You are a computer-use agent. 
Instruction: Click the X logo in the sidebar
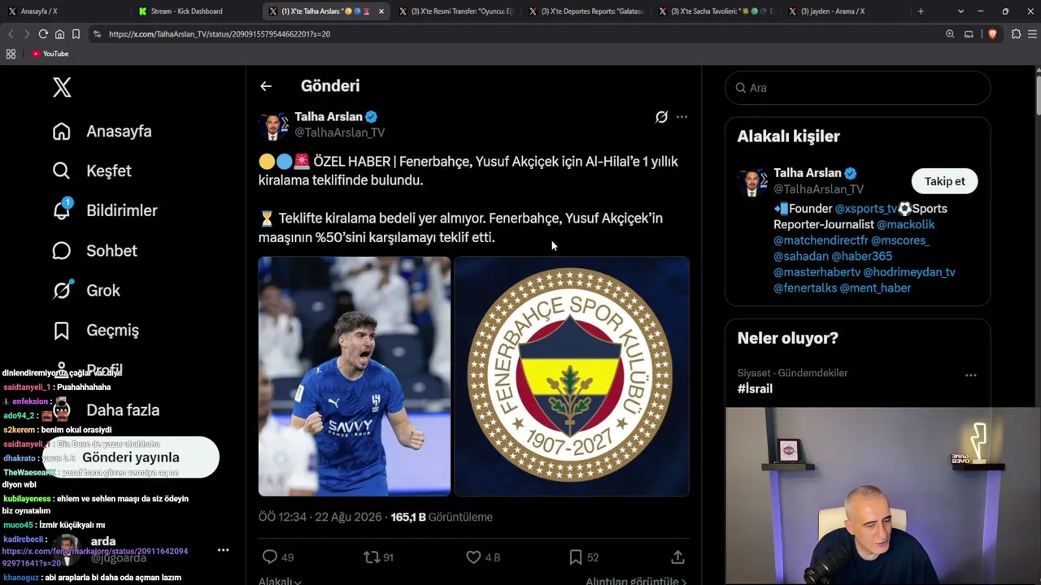point(62,87)
